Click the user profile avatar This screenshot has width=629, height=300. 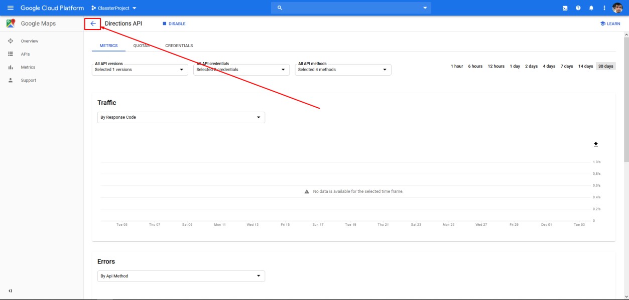tap(617, 8)
